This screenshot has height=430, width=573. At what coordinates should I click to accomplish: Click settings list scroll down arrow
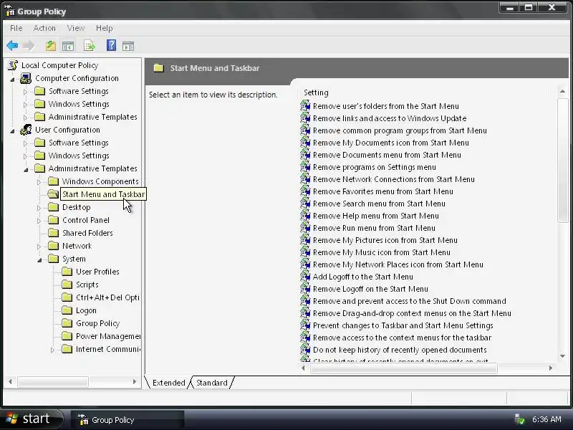click(562, 355)
